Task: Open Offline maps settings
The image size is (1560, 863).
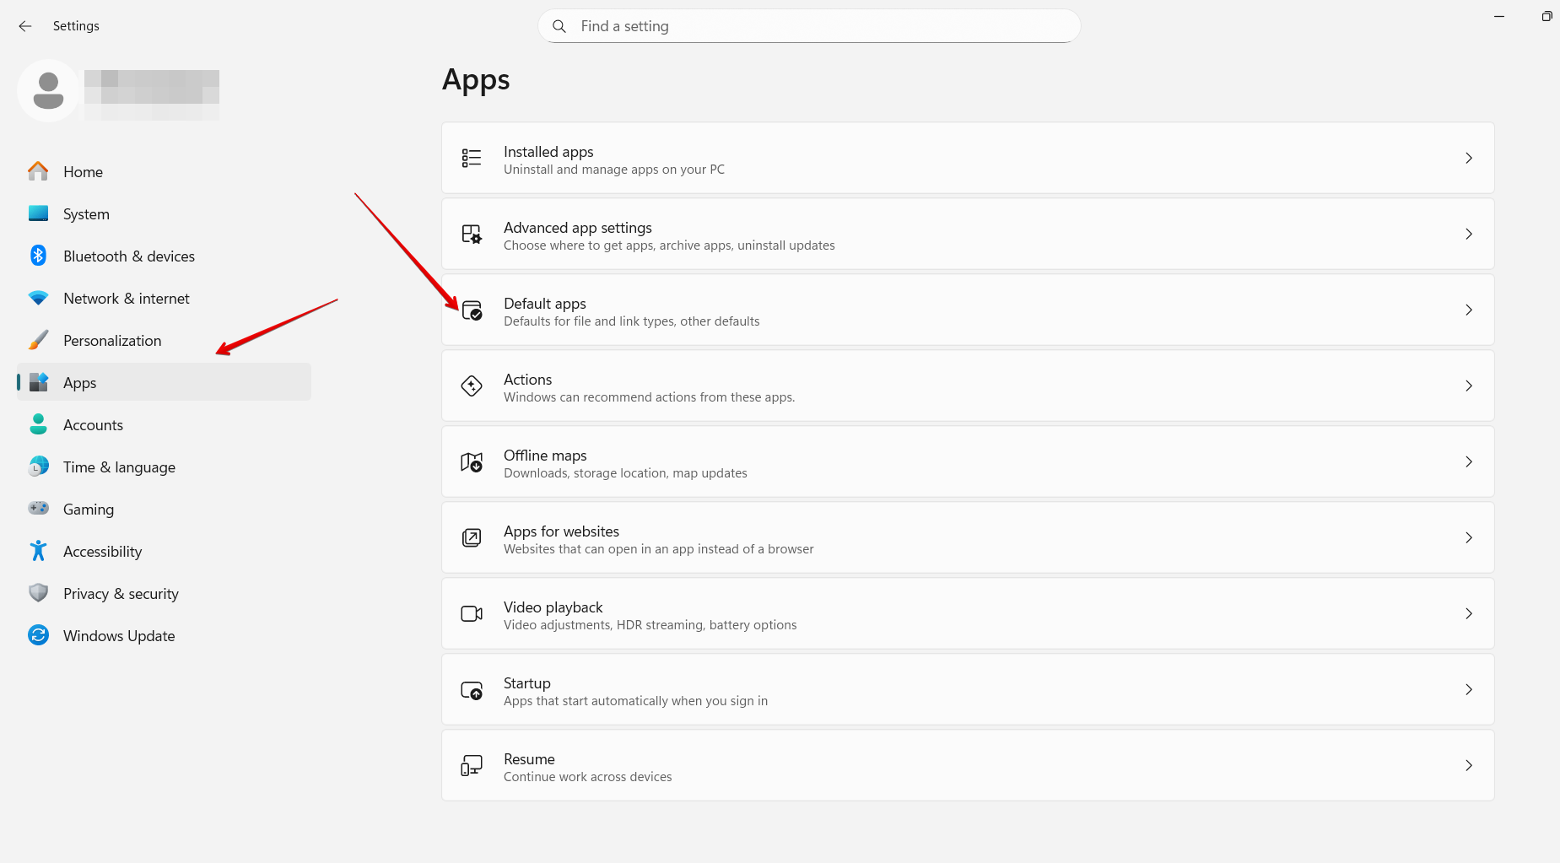Action: (968, 461)
